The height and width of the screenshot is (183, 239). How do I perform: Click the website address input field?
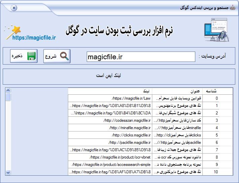coord(141,57)
